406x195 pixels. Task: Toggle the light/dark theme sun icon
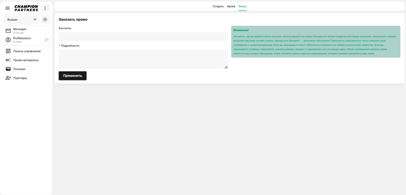(45, 20)
